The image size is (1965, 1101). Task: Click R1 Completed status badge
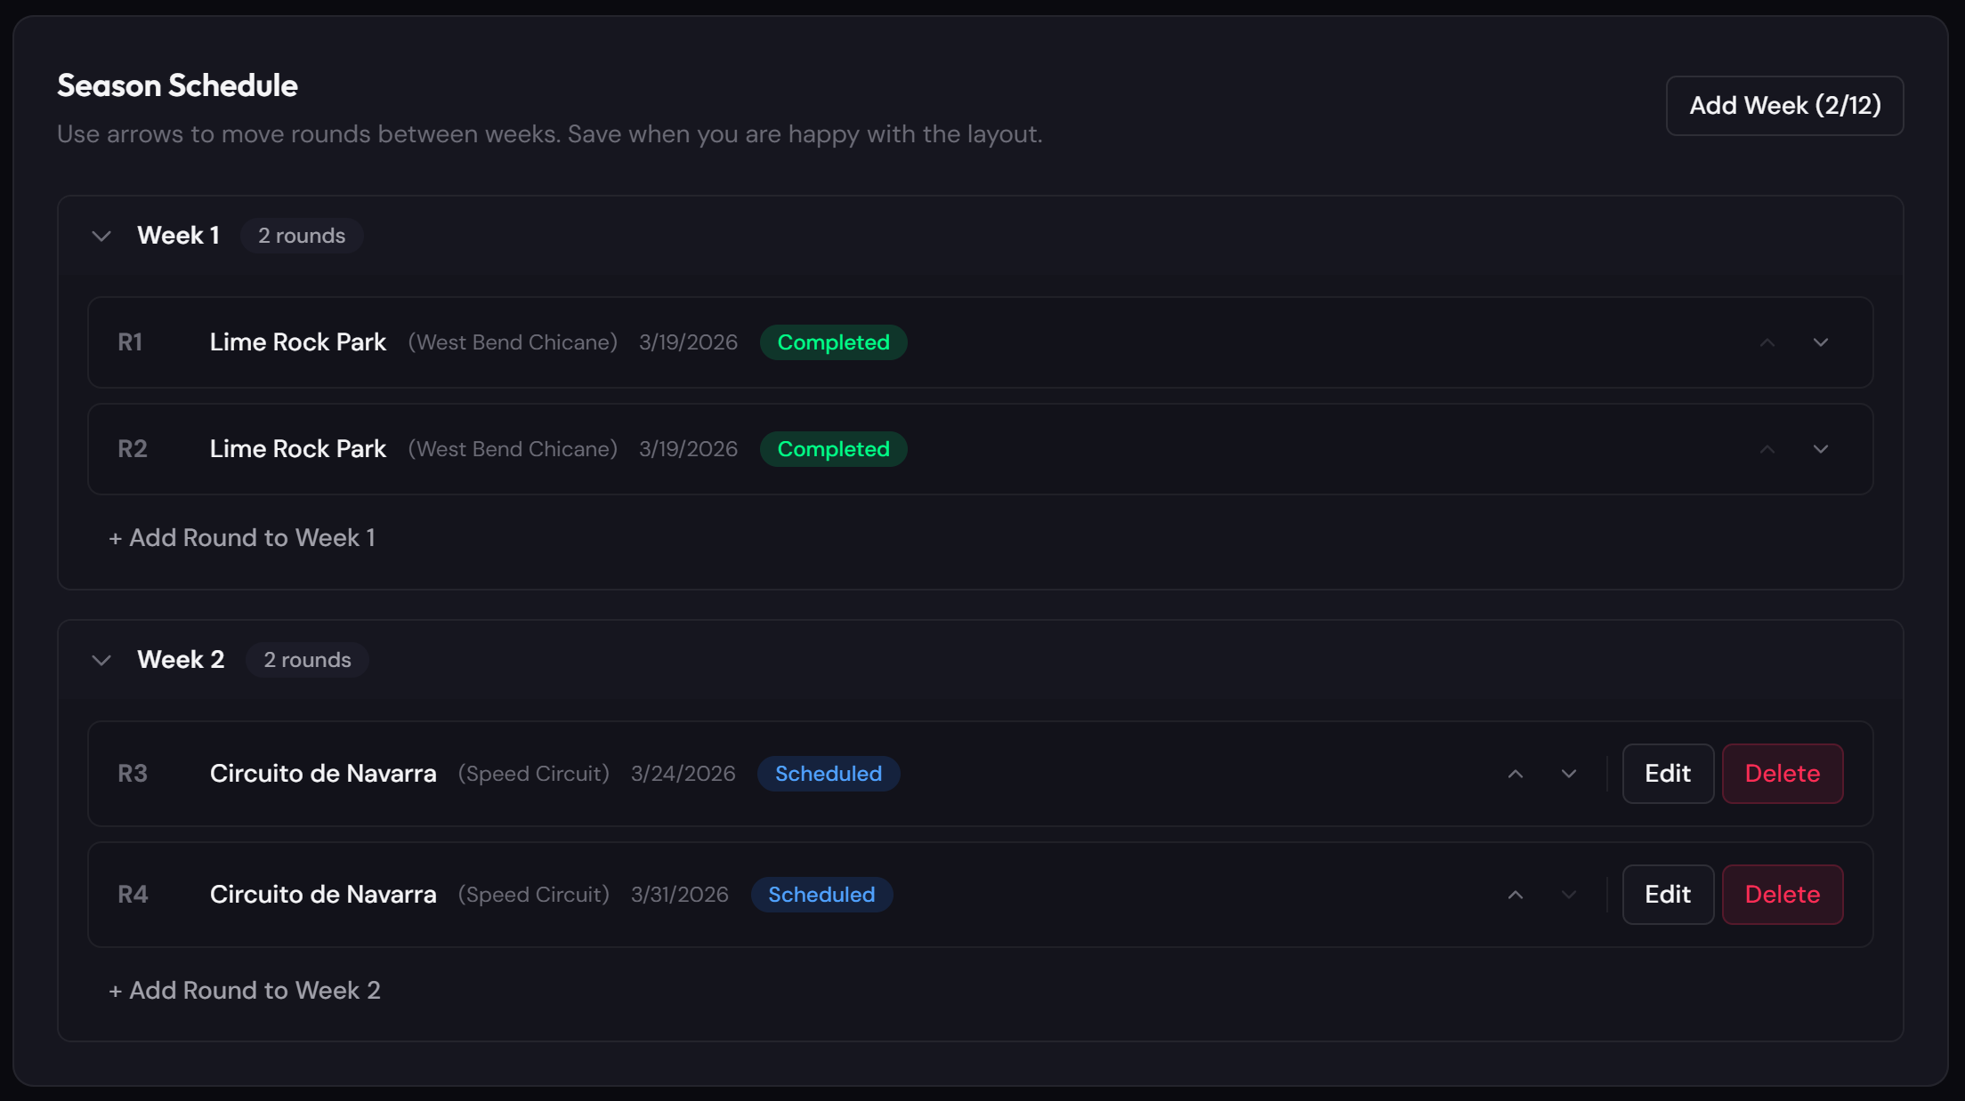click(833, 342)
